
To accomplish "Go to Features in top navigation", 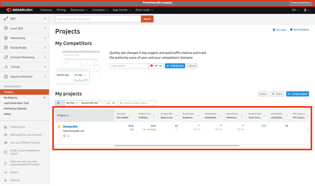I will click(x=46, y=10).
